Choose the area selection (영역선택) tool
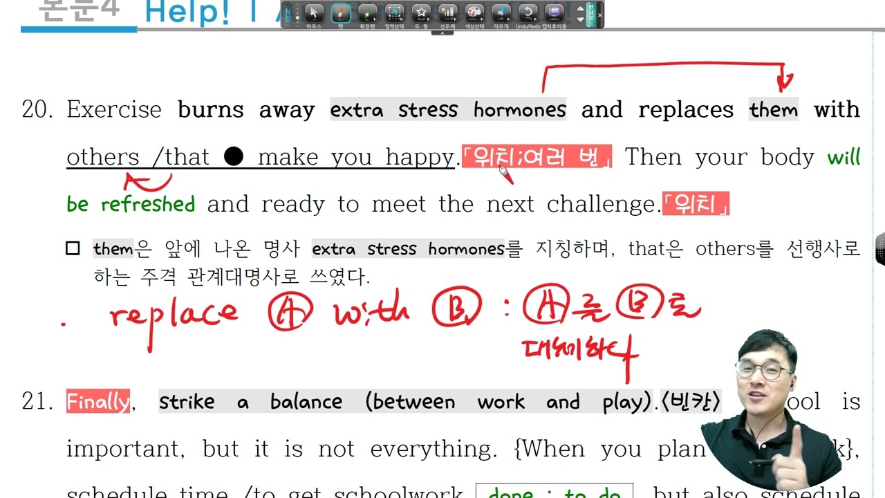Screen dimensions: 885x498 pos(394,15)
